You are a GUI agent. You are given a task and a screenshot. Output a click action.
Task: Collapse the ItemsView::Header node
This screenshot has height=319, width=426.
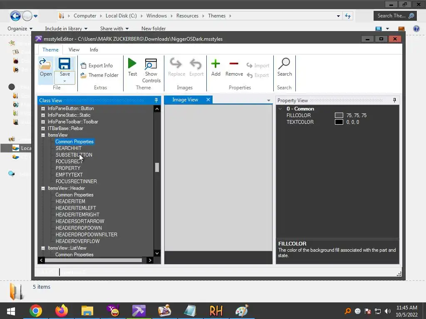click(x=43, y=188)
